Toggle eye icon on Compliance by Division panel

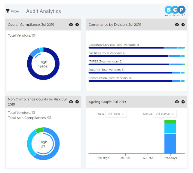177,25
